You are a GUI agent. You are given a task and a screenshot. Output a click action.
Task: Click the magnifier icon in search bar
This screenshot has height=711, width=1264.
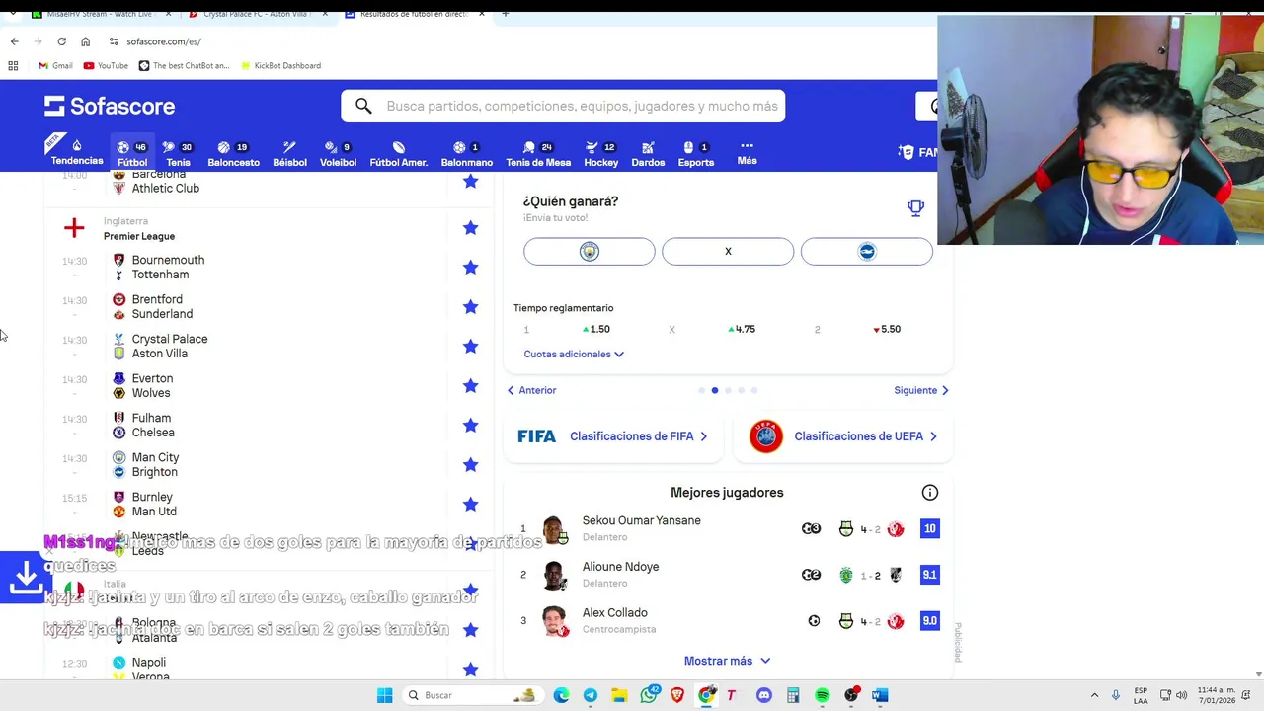click(x=363, y=106)
